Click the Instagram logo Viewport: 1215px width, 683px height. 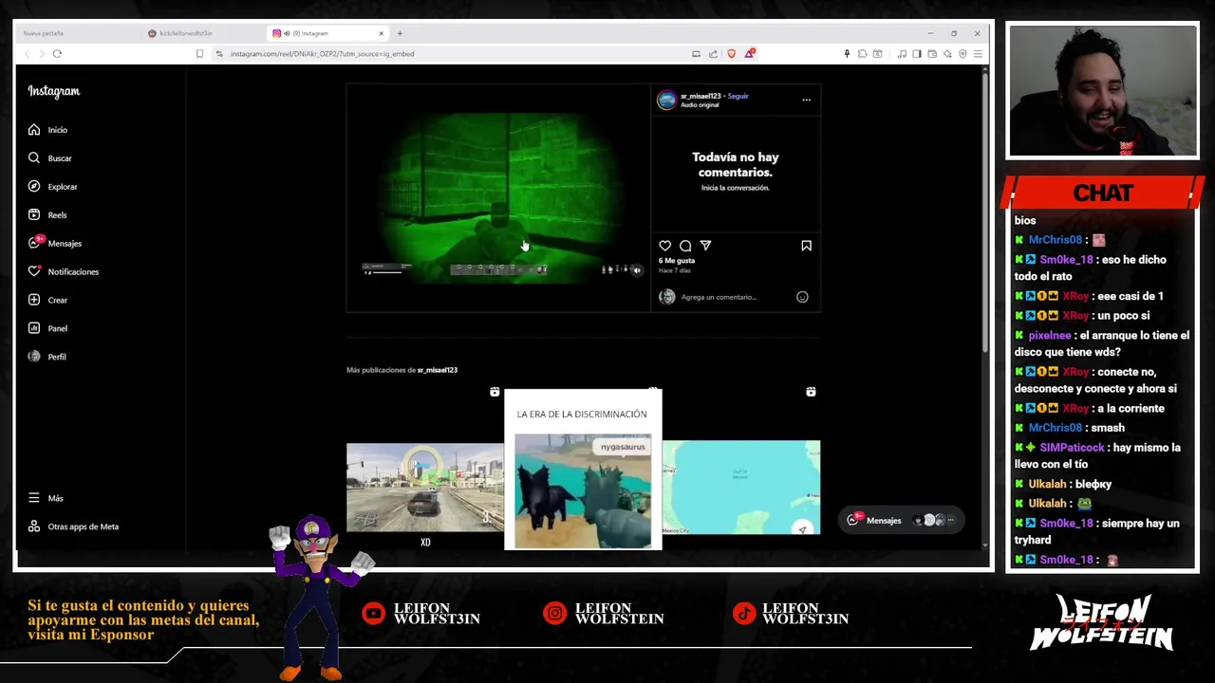(x=54, y=91)
